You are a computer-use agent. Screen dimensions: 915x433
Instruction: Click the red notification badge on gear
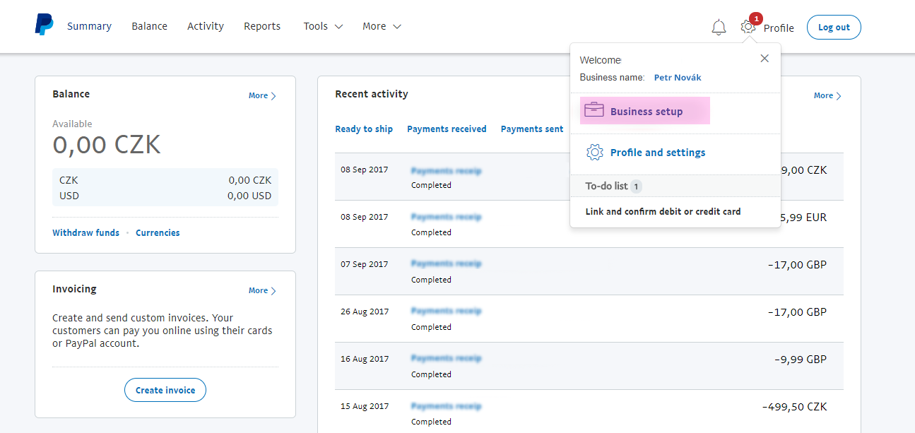(x=755, y=18)
